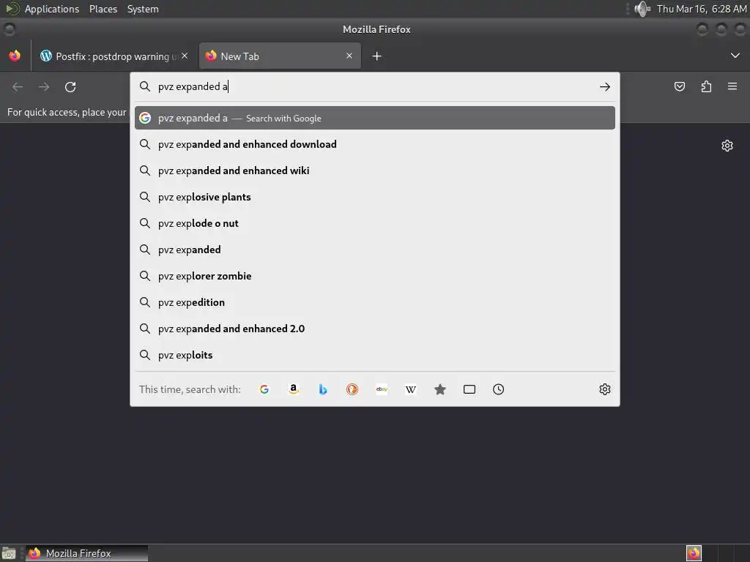
Task: Select suggestion 'pvz explode o nut'
Action: coord(375,223)
